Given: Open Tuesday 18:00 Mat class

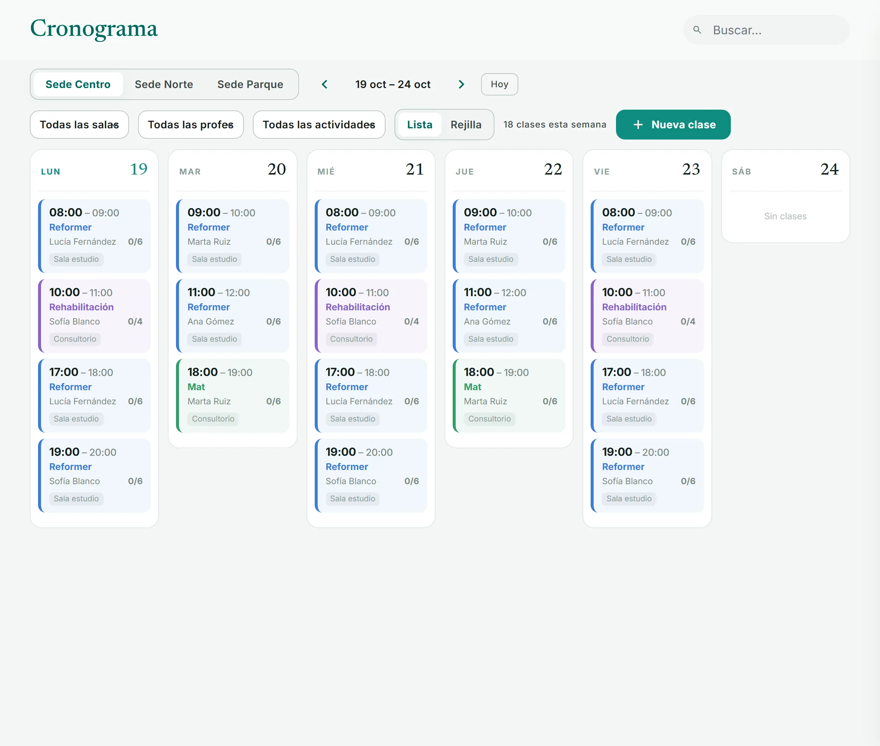Looking at the screenshot, I should coord(232,396).
